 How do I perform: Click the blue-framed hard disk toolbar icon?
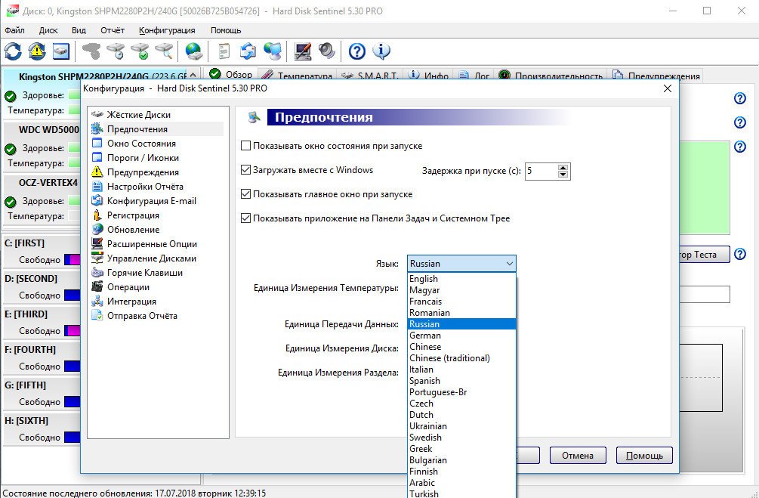click(x=61, y=51)
